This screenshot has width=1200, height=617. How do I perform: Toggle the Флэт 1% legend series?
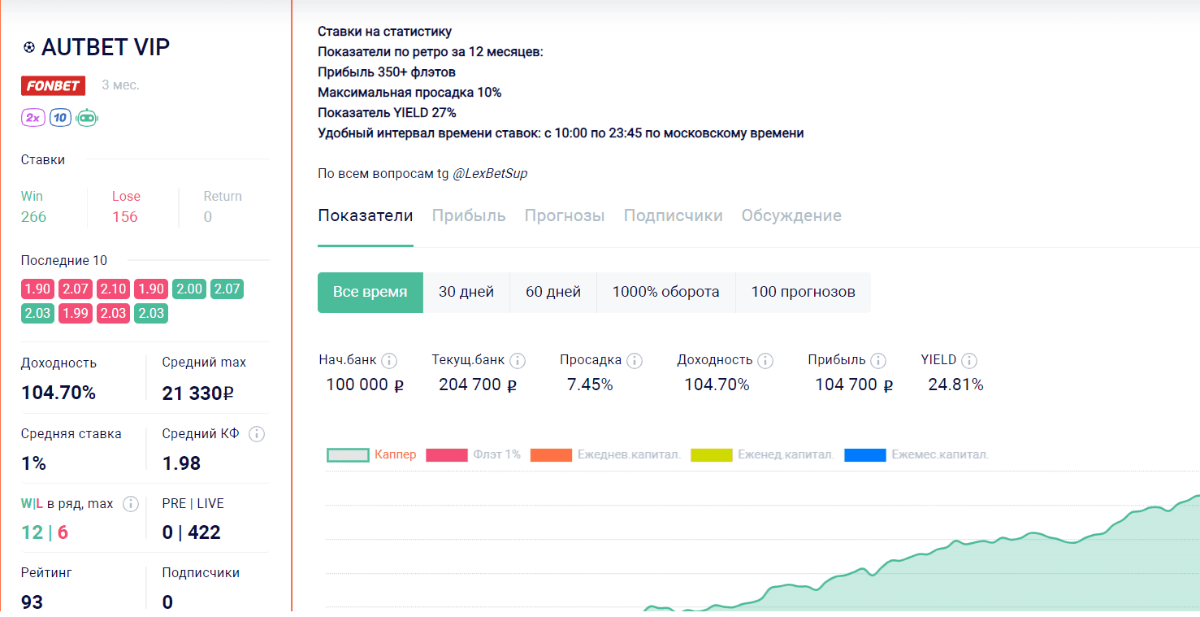coord(474,455)
